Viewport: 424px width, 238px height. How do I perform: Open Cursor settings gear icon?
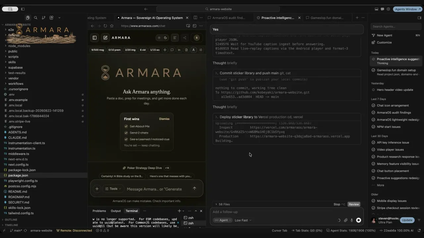pyautogui.click(x=389, y=9)
